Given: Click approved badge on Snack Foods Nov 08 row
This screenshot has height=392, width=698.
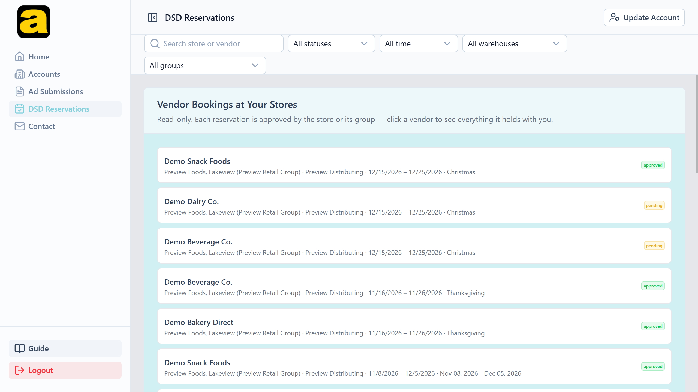Looking at the screenshot, I should [x=653, y=366].
